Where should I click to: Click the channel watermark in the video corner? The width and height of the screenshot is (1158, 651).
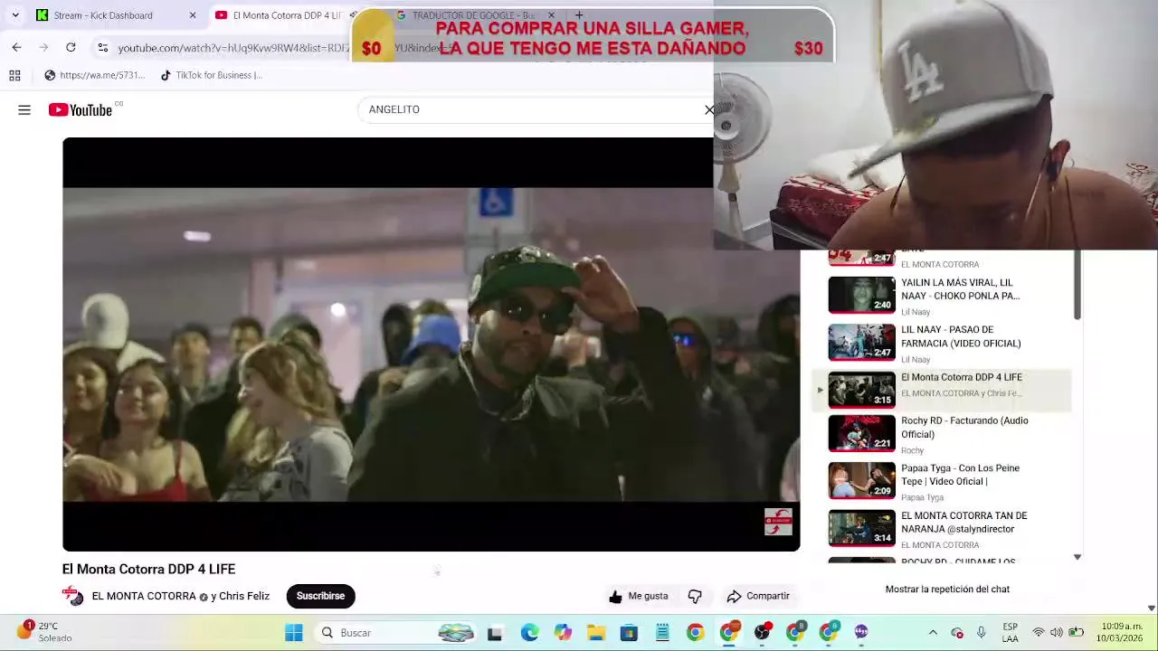[778, 522]
